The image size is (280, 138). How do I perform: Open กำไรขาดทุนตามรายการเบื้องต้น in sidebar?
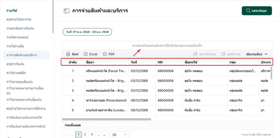[25, 91]
